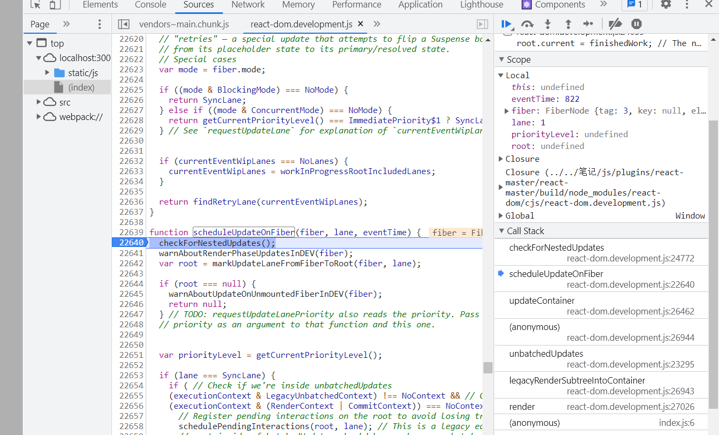Resume script execution in the debugger

506,24
